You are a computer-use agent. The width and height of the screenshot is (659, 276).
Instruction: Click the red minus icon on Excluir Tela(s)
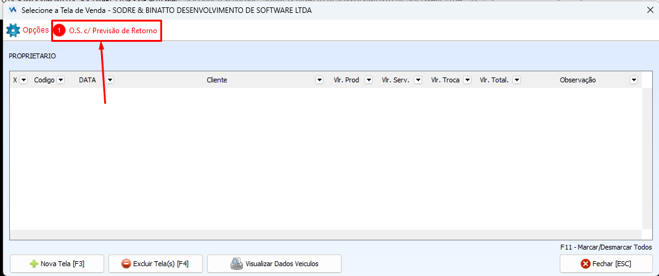click(126, 264)
